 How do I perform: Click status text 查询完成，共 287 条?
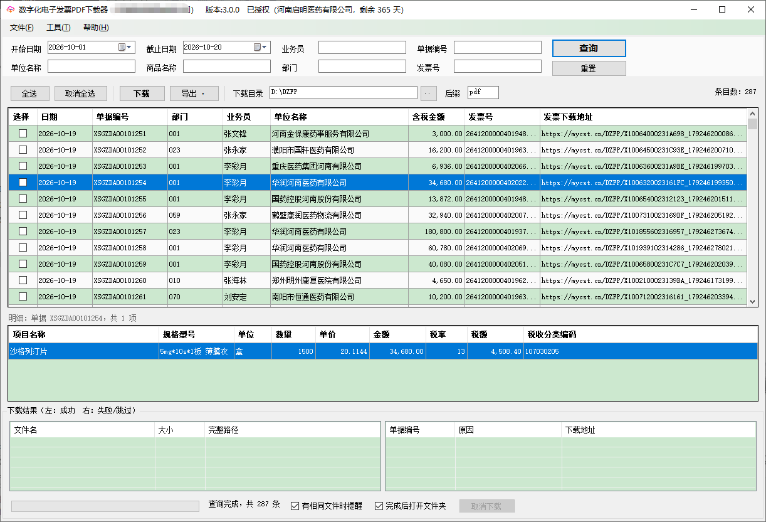pyautogui.click(x=244, y=504)
